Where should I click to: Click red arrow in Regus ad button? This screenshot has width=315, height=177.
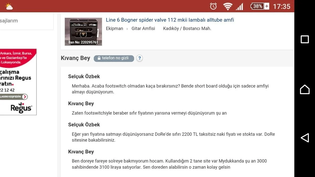point(25,97)
